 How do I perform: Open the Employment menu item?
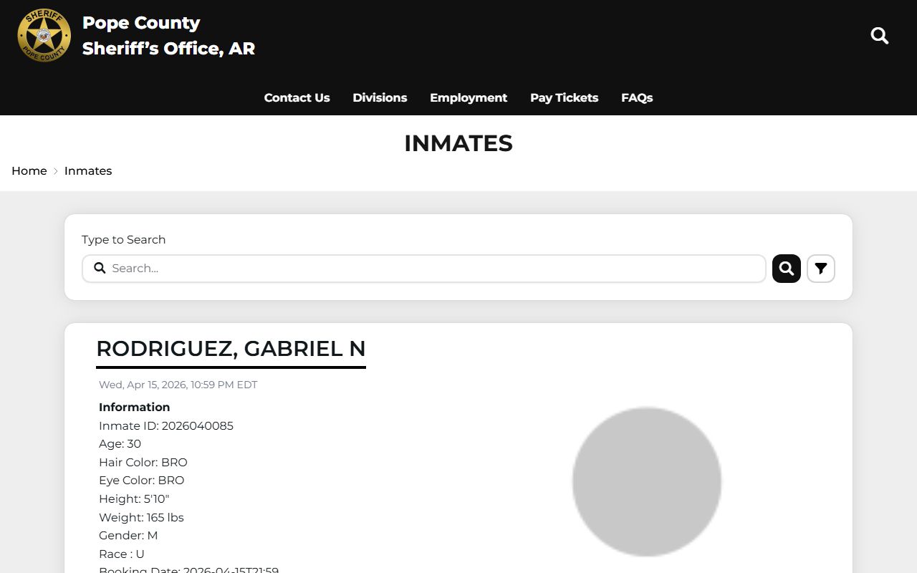tap(469, 98)
